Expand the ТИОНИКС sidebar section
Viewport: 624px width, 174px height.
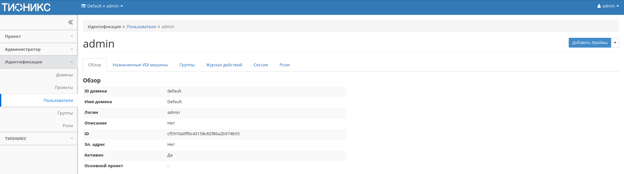click(39, 138)
